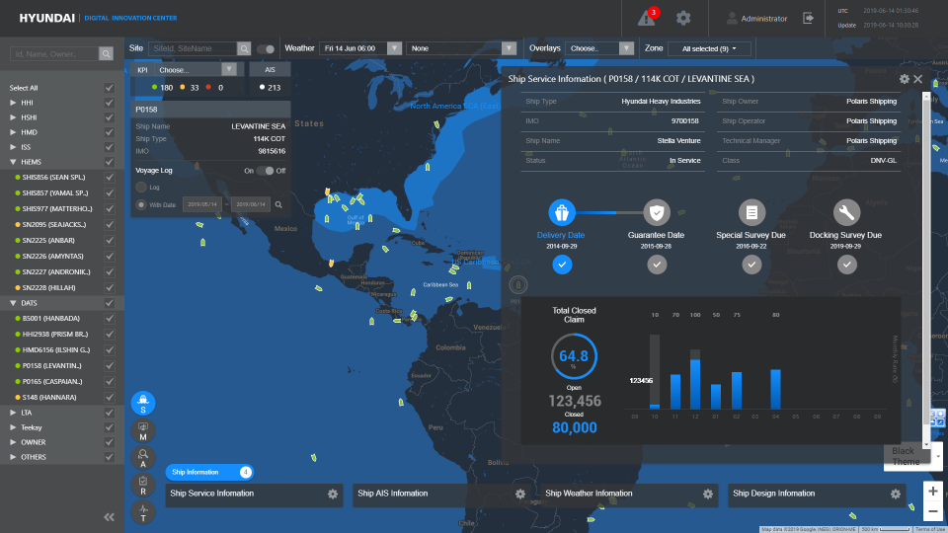Click the HYUNDAI Digital Innovation Center logo

coord(98,18)
